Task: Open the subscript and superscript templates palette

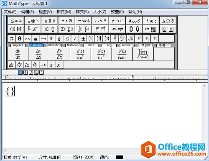Action: click(50, 29)
